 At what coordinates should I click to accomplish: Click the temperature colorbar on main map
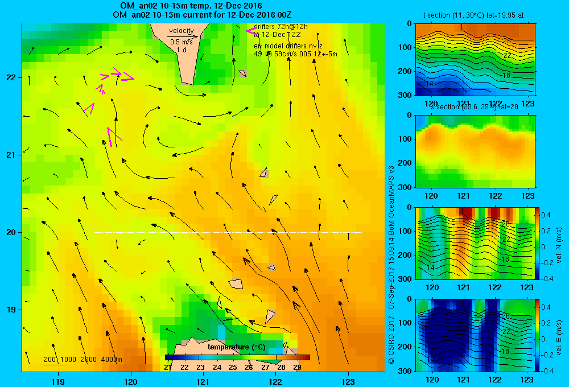point(237,357)
